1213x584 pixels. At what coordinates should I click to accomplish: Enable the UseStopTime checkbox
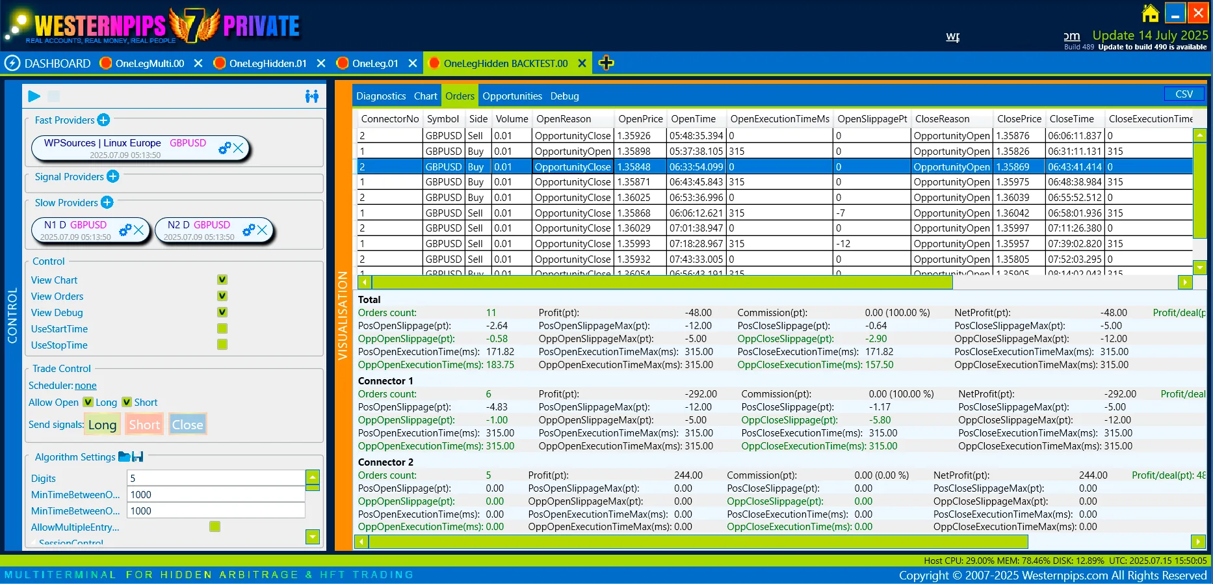(222, 345)
